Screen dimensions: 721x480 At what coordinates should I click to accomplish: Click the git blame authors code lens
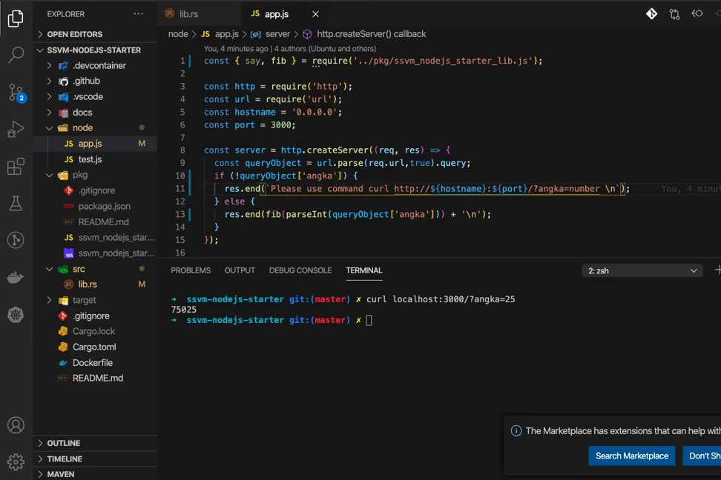coord(290,49)
